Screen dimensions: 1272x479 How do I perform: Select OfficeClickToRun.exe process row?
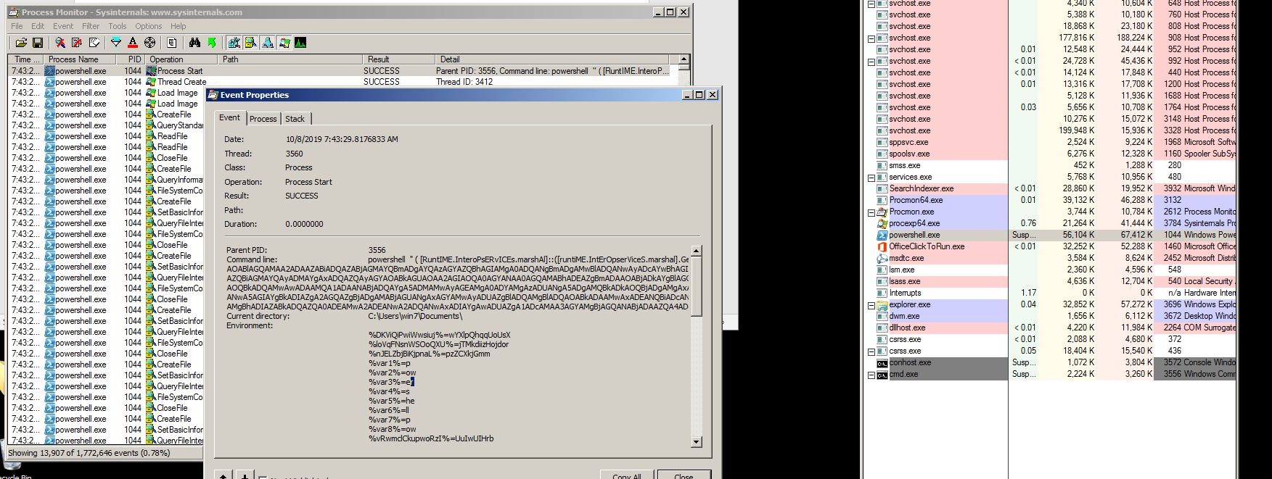point(1056,246)
